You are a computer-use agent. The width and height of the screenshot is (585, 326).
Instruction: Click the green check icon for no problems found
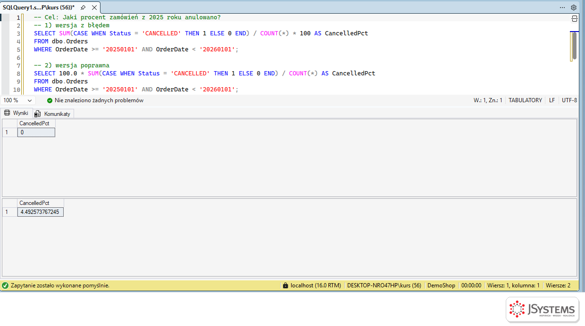pyautogui.click(x=50, y=100)
